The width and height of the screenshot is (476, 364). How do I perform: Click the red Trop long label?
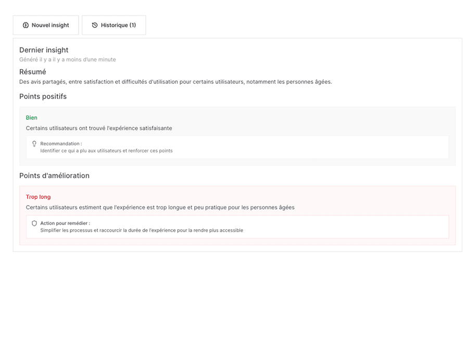coord(38,197)
